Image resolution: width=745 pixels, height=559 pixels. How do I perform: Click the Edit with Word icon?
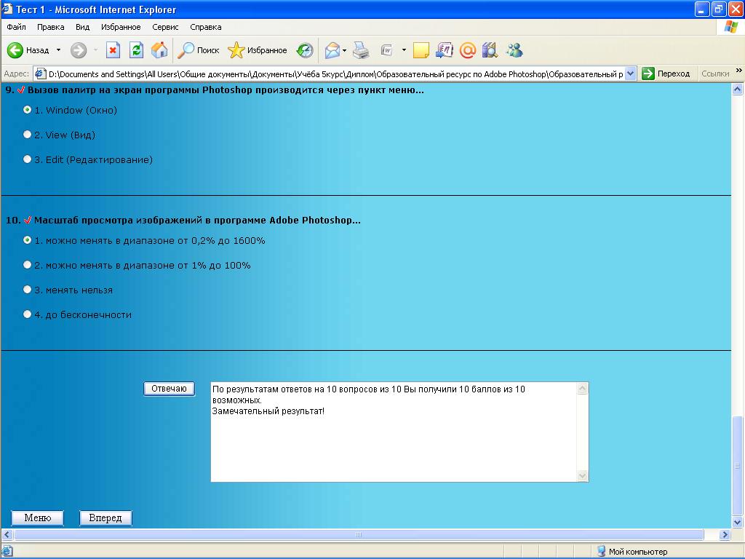pyautogui.click(x=387, y=50)
